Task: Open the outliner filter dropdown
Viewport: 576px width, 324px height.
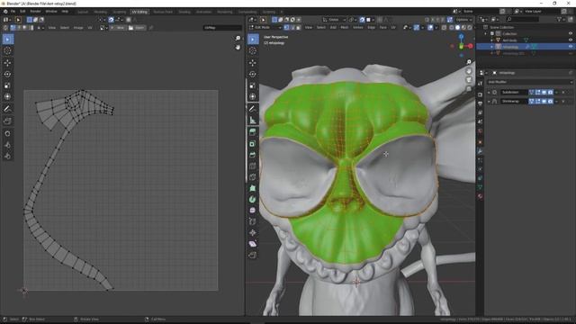Action: pyautogui.click(x=561, y=19)
